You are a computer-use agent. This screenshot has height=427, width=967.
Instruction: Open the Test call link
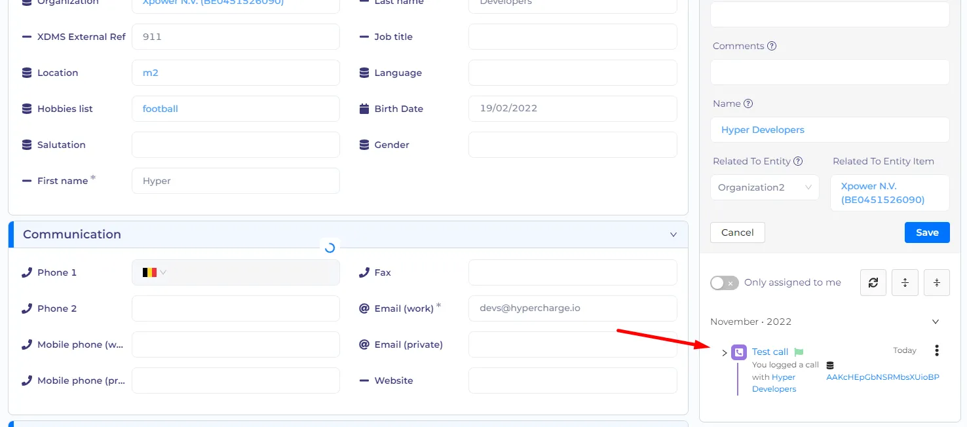pyautogui.click(x=770, y=352)
